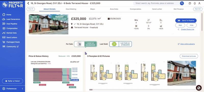Click the Market Data chart icon
The image size is (204, 92).
pos(4,33)
